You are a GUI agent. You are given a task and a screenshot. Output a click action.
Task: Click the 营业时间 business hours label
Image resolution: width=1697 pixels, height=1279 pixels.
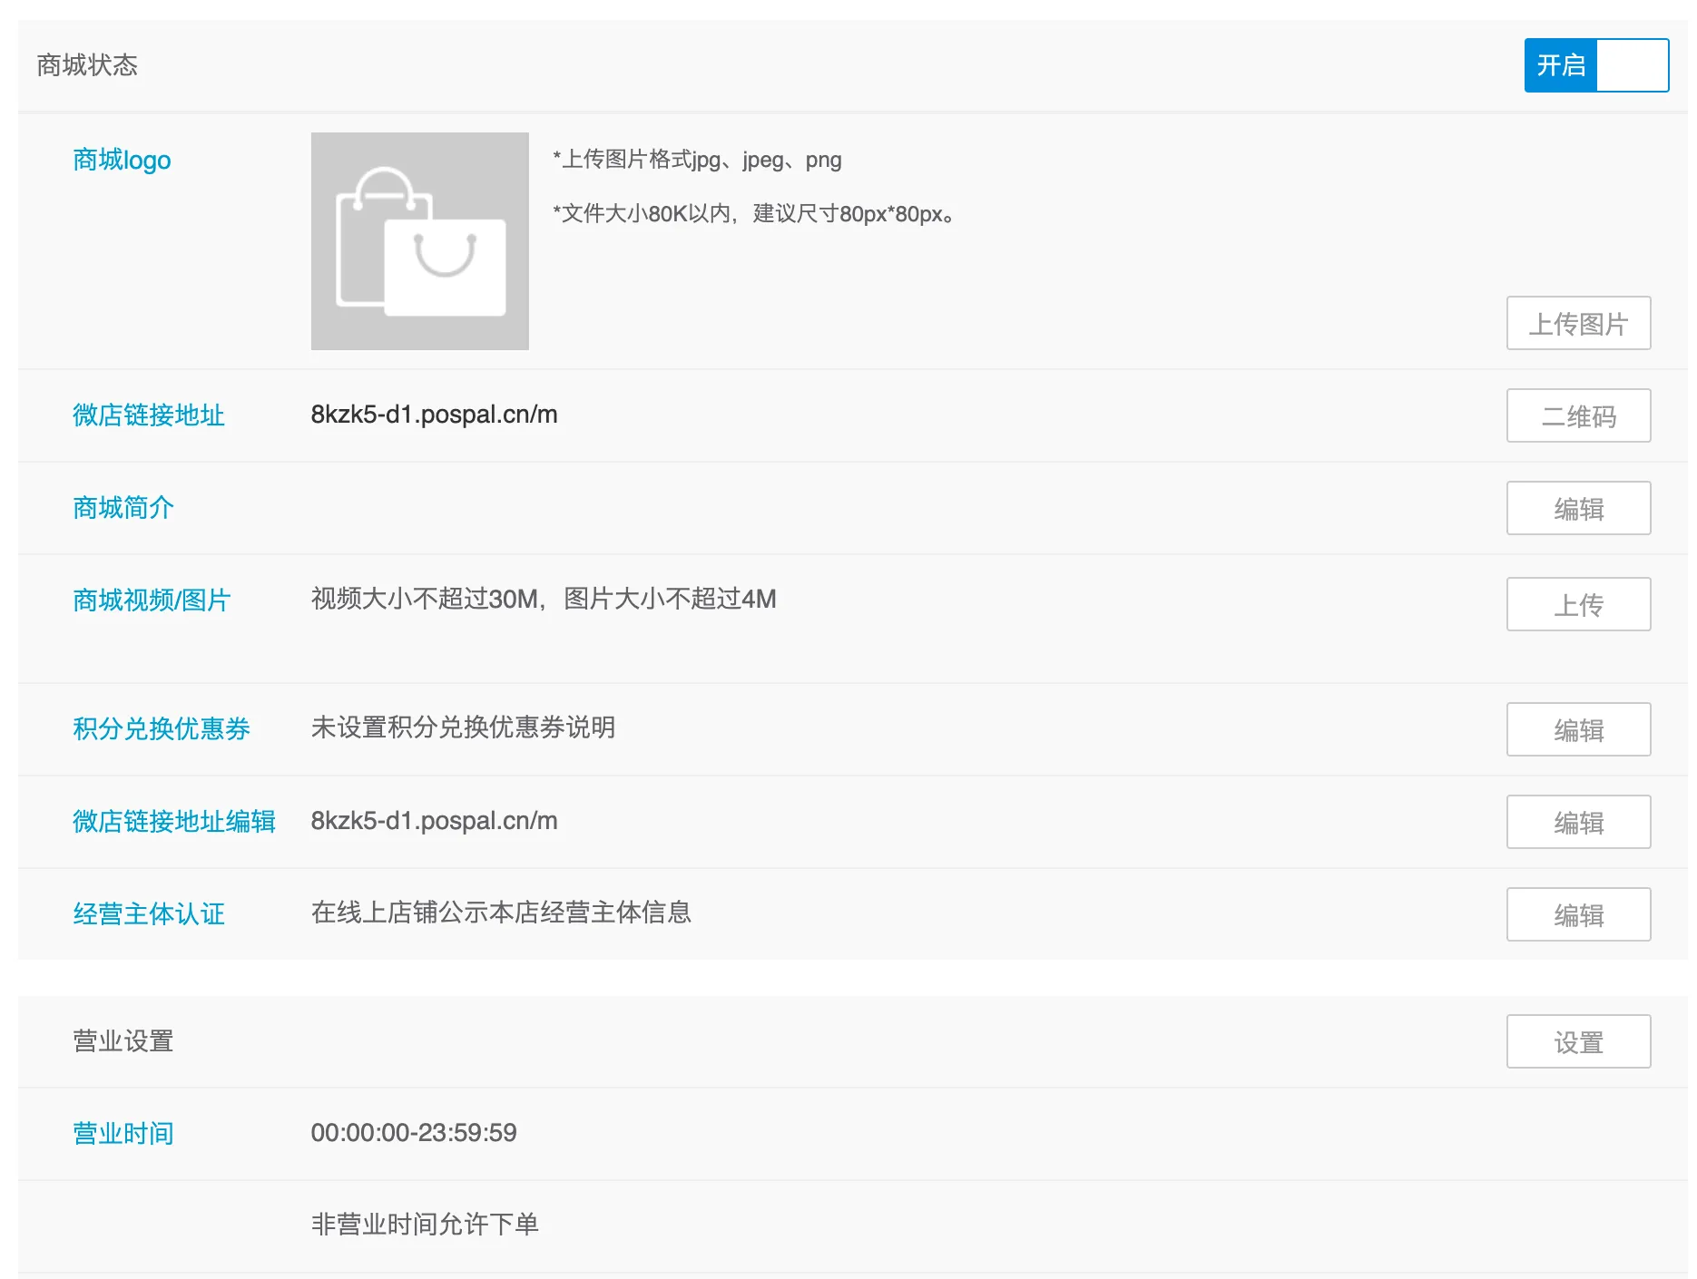point(123,1133)
